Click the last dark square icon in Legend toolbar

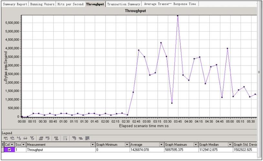pos(87,138)
